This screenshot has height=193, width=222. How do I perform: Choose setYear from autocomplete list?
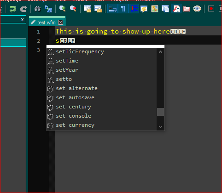pyautogui.click(x=101, y=70)
